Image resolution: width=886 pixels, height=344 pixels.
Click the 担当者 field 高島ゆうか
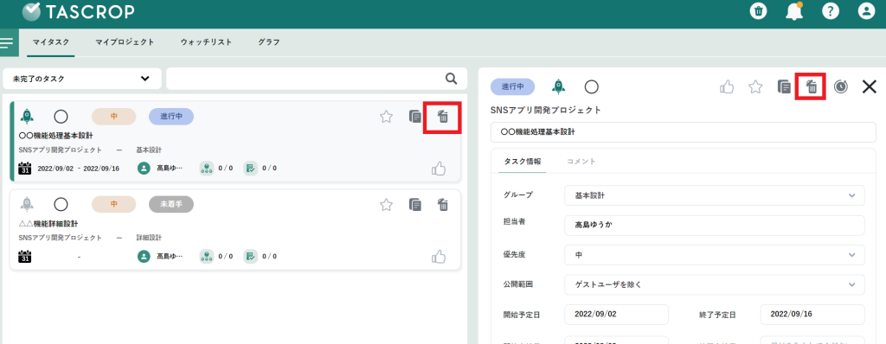tap(714, 225)
